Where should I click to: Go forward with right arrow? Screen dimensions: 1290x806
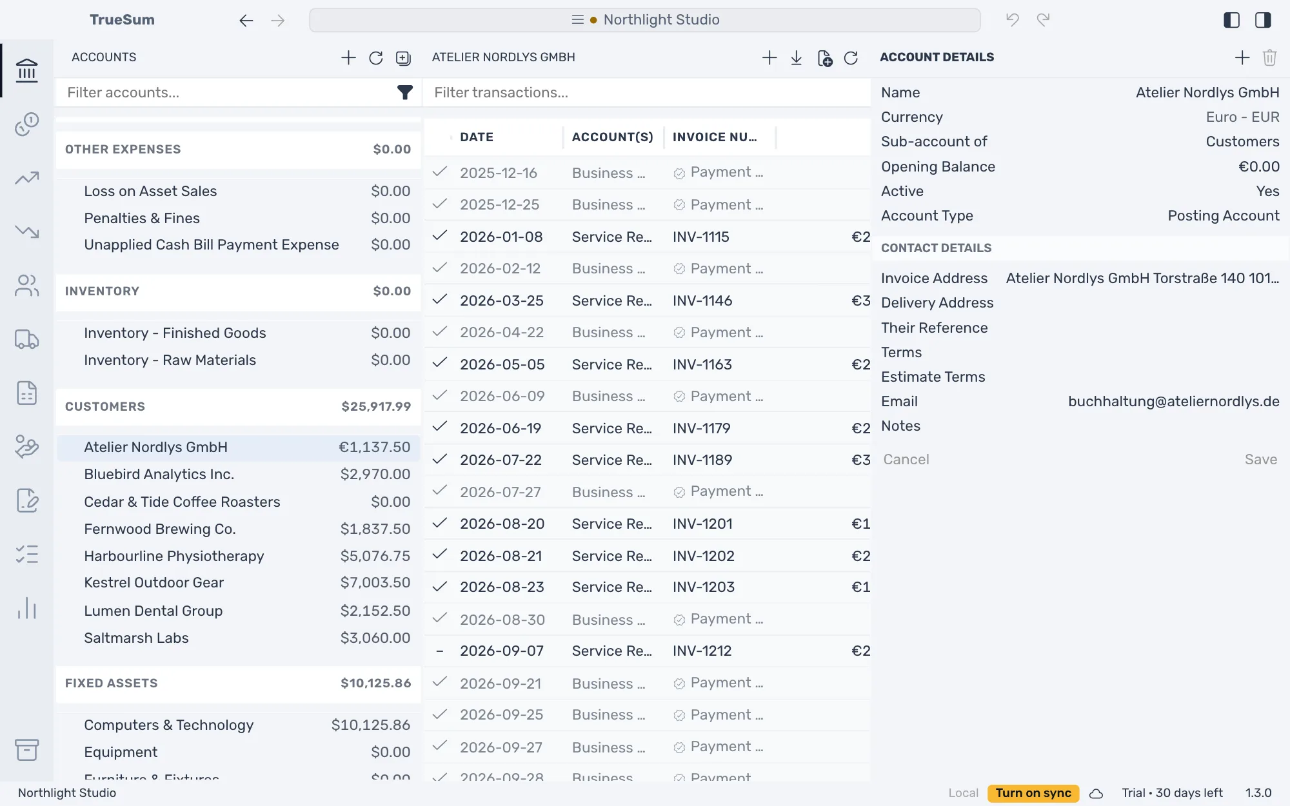click(278, 21)
